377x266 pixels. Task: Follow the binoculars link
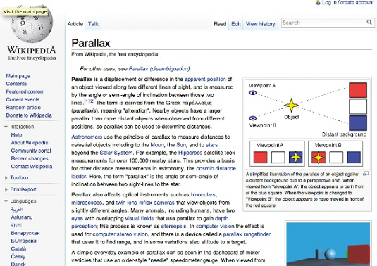coord(204,194)
